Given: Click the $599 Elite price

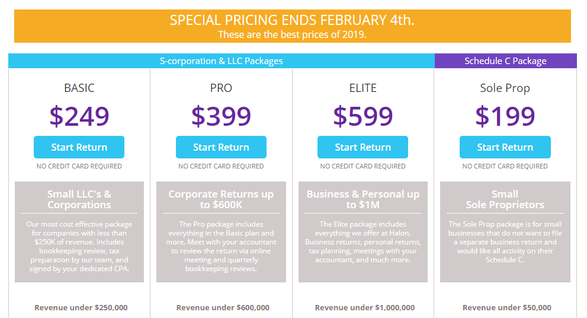Looking at the screenshot, I should coord(363,116).
